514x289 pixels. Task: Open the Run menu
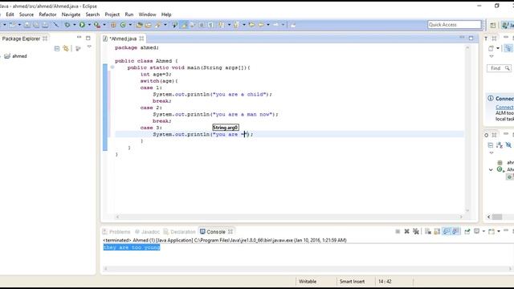[x=129, y=14]
